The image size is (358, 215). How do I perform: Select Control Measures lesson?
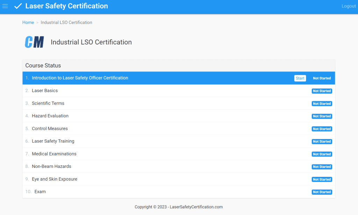point(50,129)
